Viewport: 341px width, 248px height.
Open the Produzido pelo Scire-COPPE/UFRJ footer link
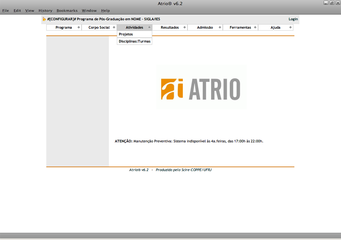183,170
